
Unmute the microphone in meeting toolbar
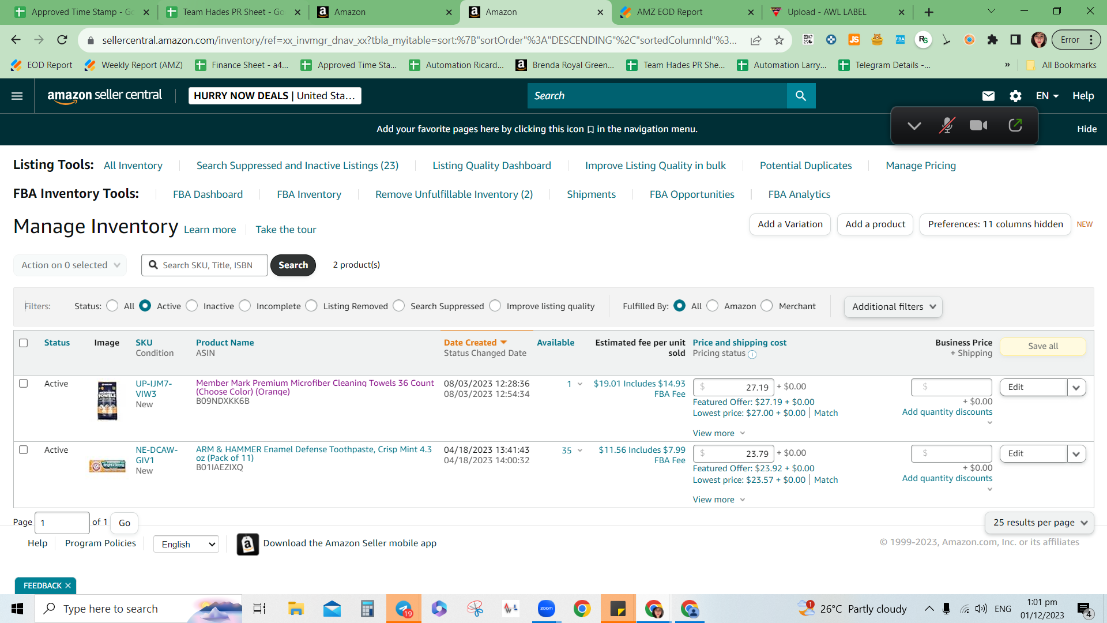coord(946,125)
